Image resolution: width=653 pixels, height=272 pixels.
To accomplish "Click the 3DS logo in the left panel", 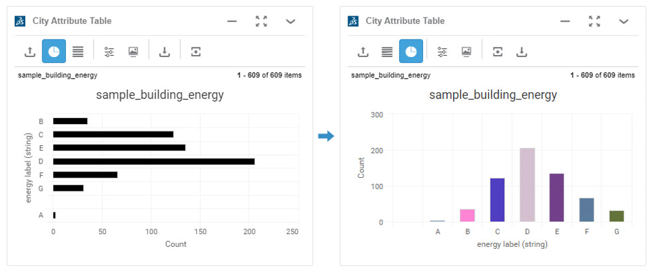I will [20, 21].
